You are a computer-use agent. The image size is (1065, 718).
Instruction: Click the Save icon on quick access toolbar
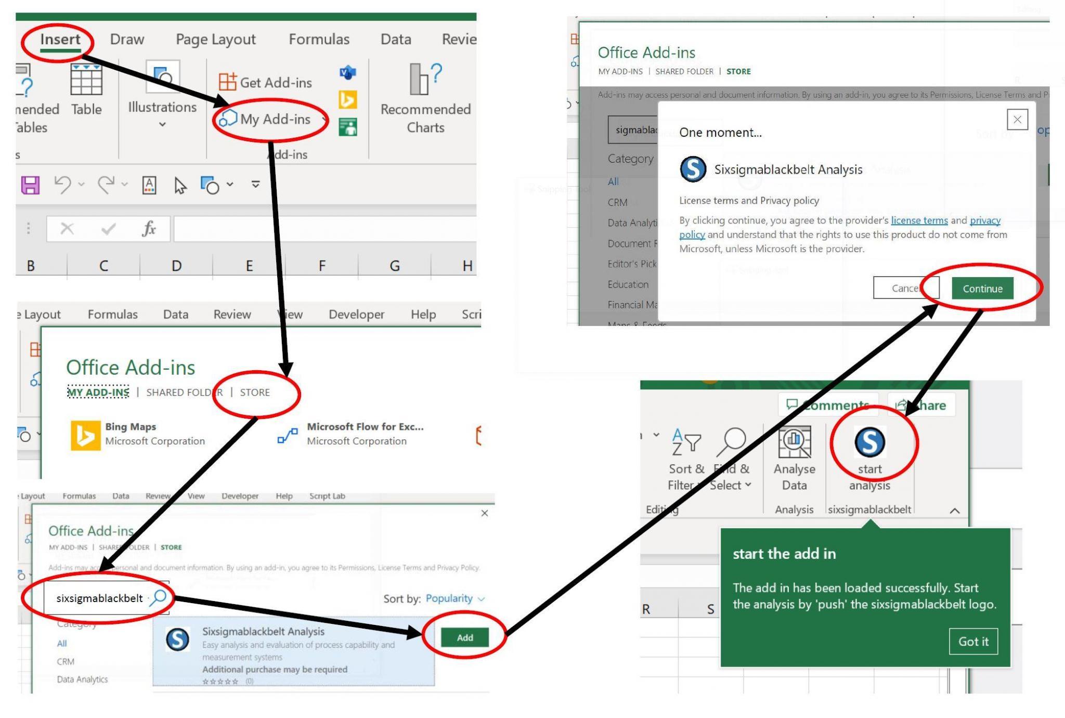click(29, 185)
